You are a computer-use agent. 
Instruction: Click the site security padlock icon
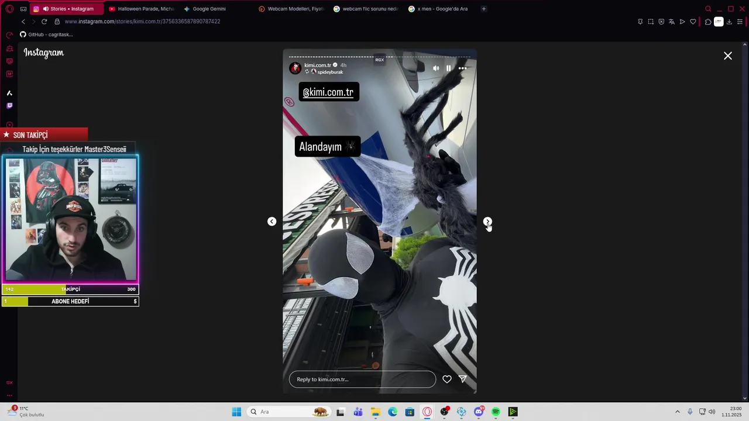57,22
